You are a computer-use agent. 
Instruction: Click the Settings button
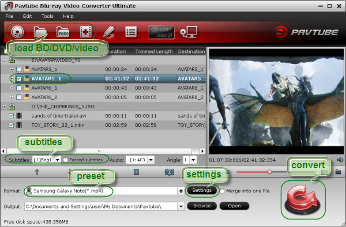click(x=202, y=190)
